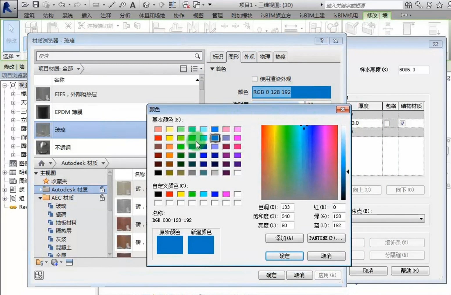Click the star favorites icon in title bar
Image resolution: width=451 pixels, height=295 pixels.
(x=439, y=5)
